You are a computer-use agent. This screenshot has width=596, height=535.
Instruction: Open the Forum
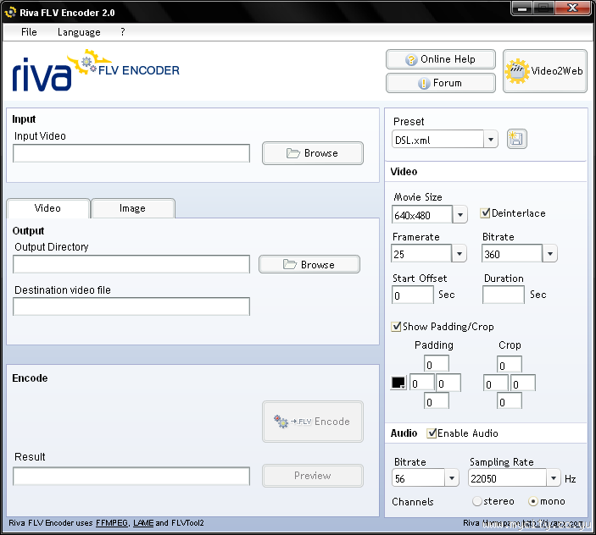(441, 83)
